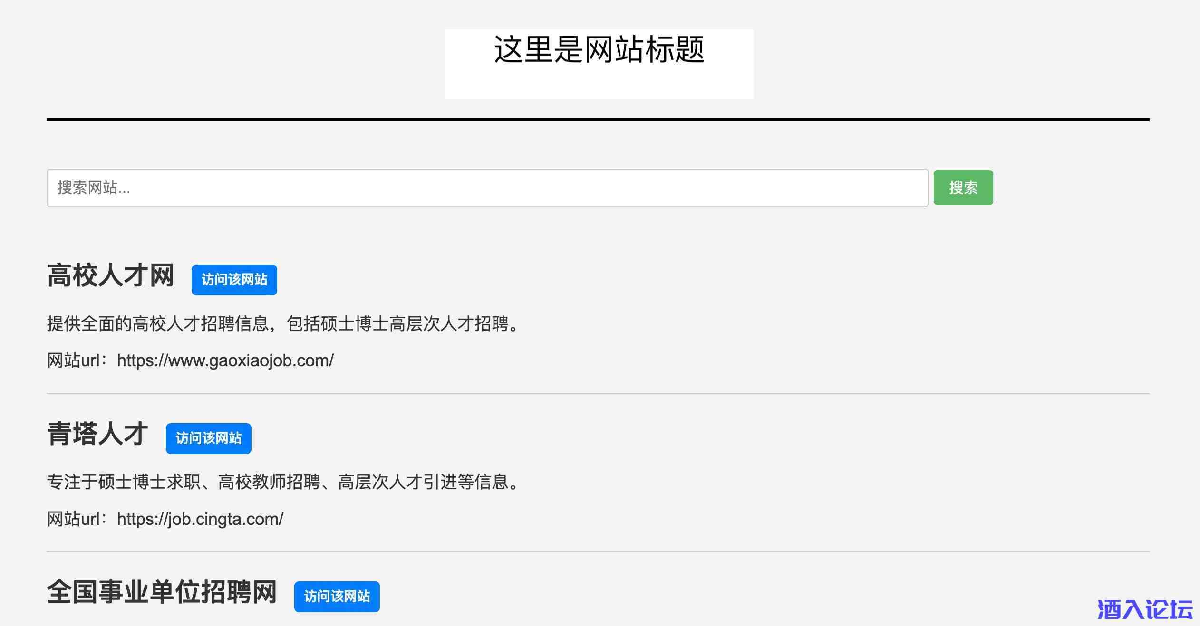Click the 高校人才网 description paragraph

[x=283, y=324]
